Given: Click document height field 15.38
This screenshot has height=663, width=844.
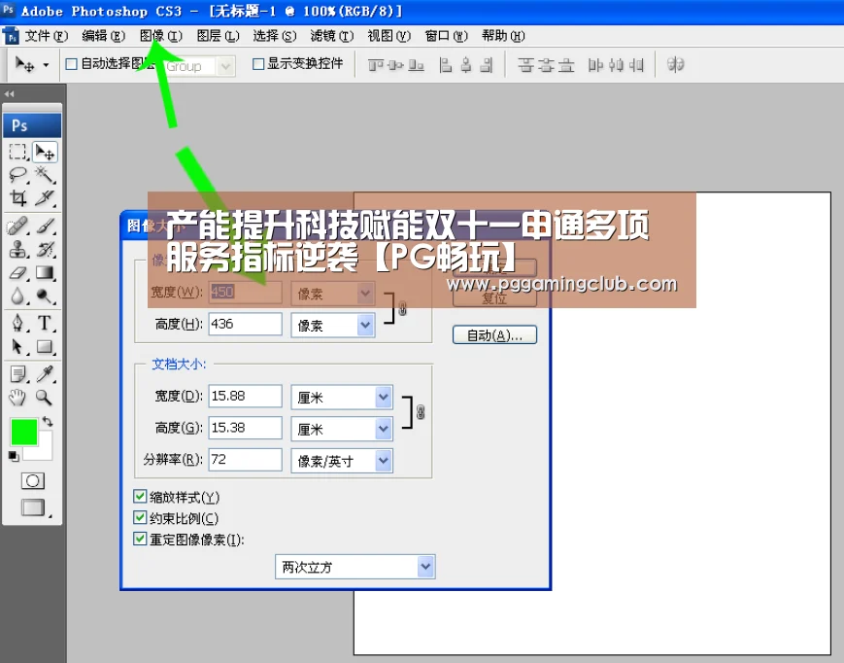Looking at the screenshot, I should click(x=245, y=428).
